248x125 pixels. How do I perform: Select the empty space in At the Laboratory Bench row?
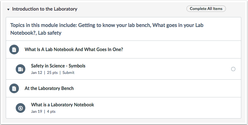(157, 88)
